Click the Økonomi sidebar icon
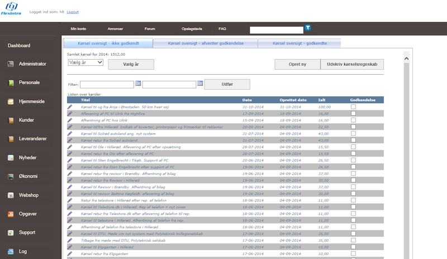This screenshot has height=259, width=447. pyautogui.click(x=11, y=177)
